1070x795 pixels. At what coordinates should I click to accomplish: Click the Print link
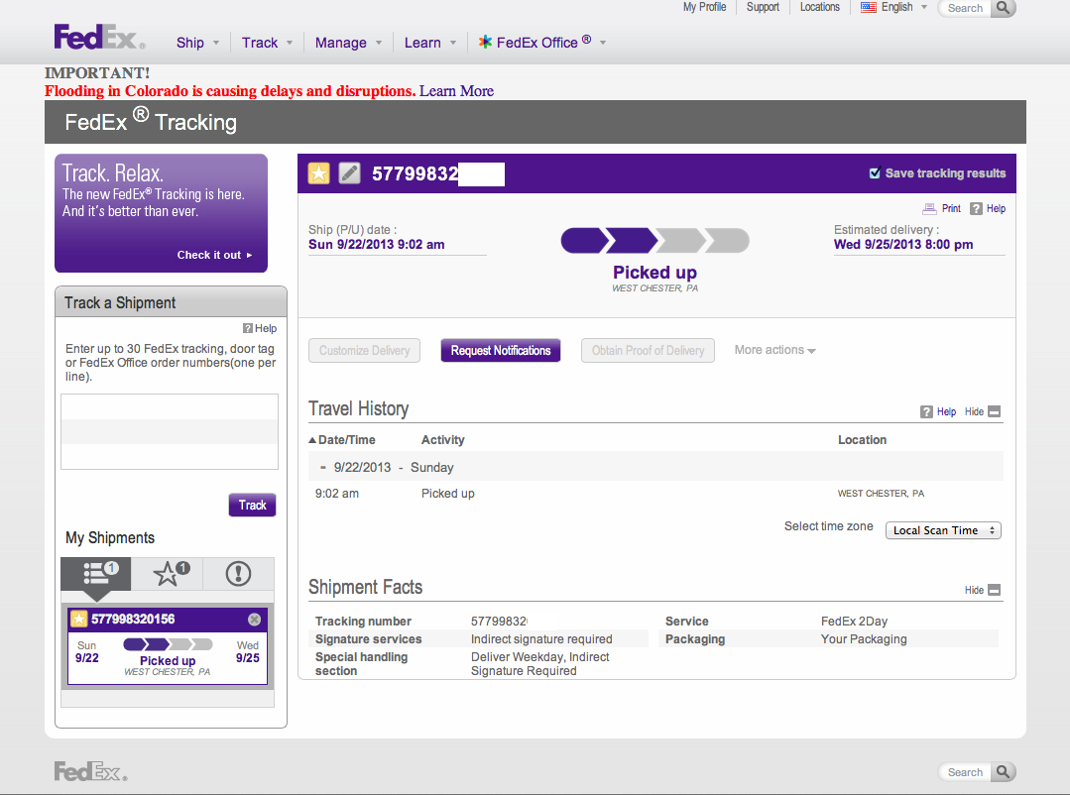point(951,209)
